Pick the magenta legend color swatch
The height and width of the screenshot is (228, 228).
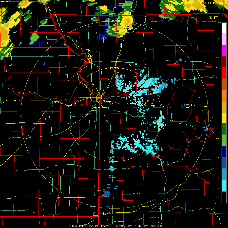tap(224, 50)
